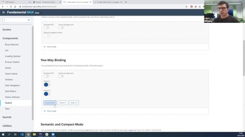
Task: Open the Select component page
Action: (8, 68)
